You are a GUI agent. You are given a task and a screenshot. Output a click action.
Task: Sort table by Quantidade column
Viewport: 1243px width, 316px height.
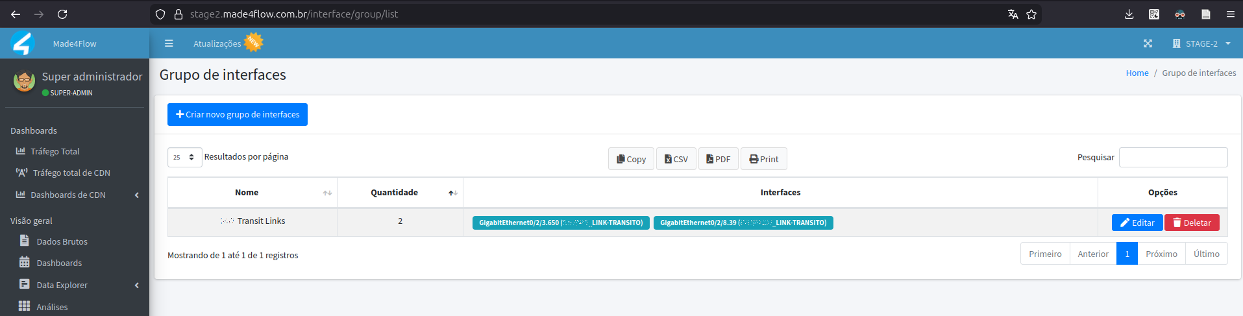394,193
